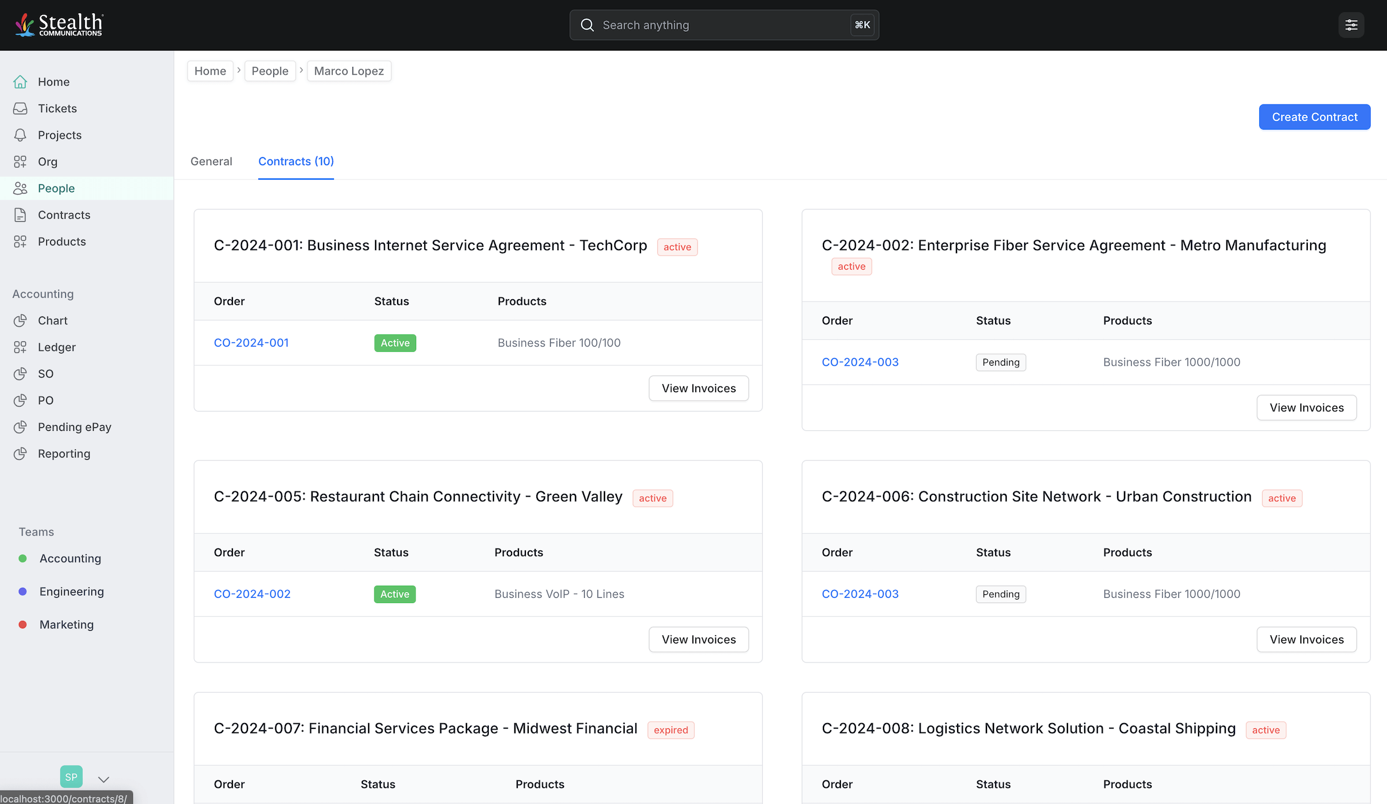Click the Projects bell icon
The image size is (1387, 804).
point(20,135)
